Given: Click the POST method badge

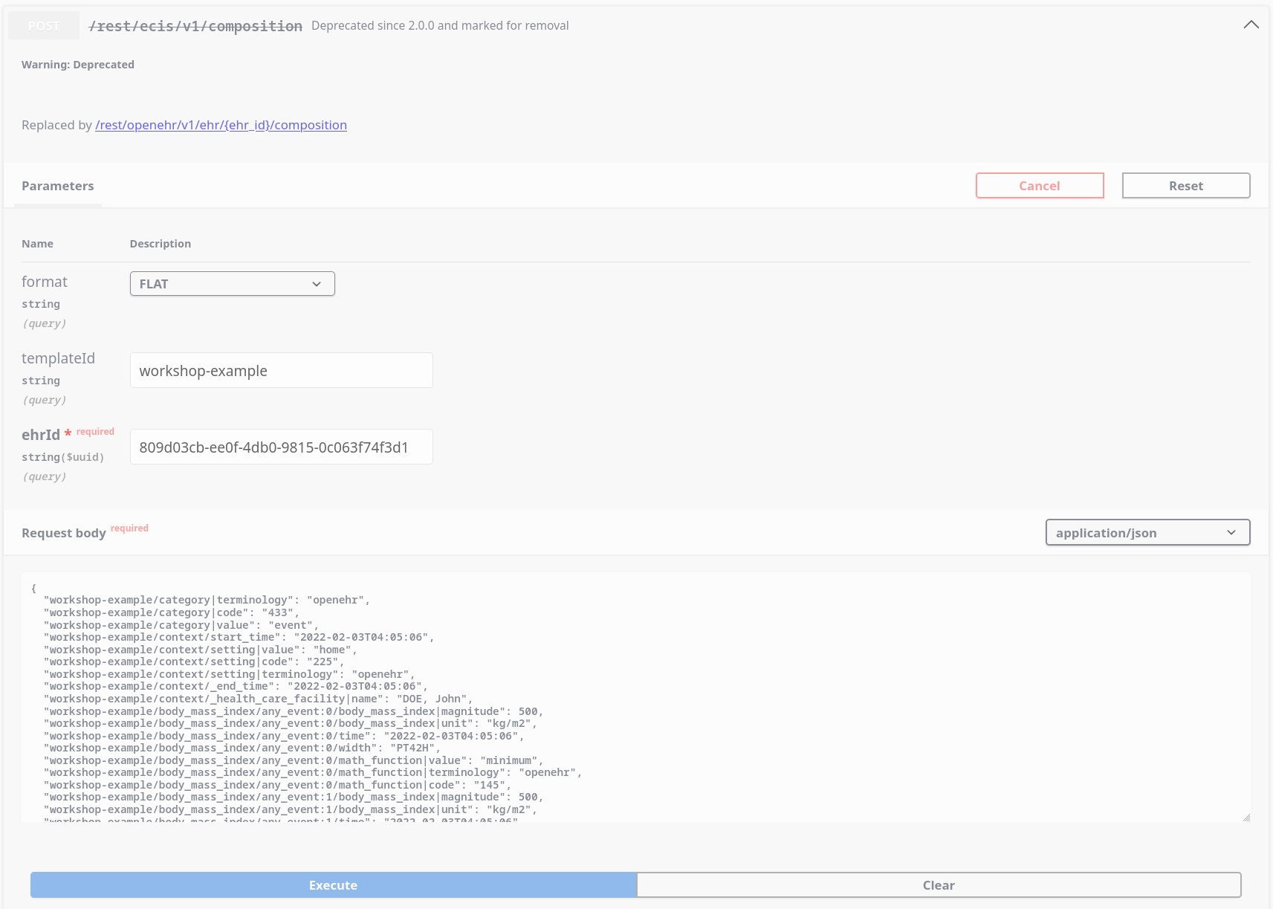Looking at the screenshot, I should tap(44, 26).
